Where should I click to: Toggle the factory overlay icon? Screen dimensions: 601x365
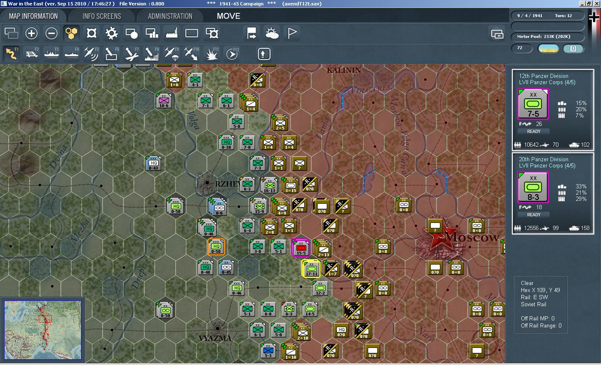[172, 33]
